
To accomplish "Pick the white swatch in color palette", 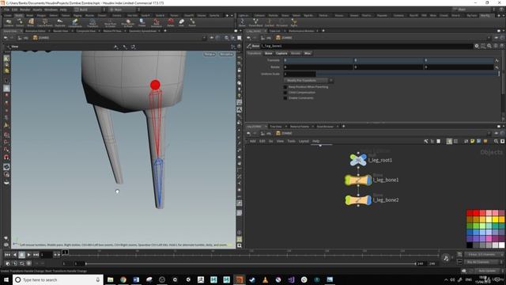I will pyautogui.click(x=501, y=245).
